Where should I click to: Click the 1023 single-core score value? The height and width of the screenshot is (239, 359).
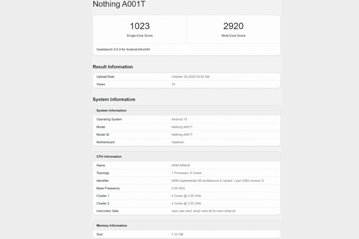click(140, 26)
